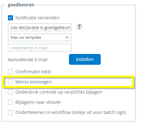Viewport: 142px width, 126px height.
Task: Tick the Ondertekenen in workflow checkbox
Action: (10, 112)
